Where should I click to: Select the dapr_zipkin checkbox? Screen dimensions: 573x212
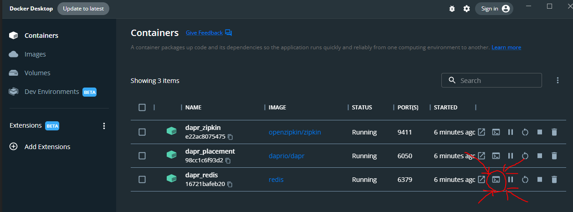pyautogui.click(x=142, y=132)
